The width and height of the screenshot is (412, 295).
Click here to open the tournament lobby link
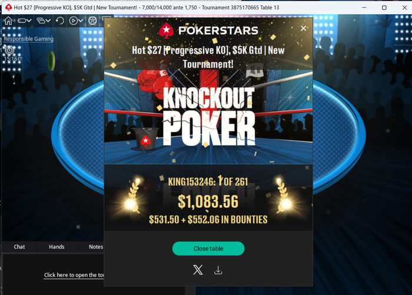74,275
